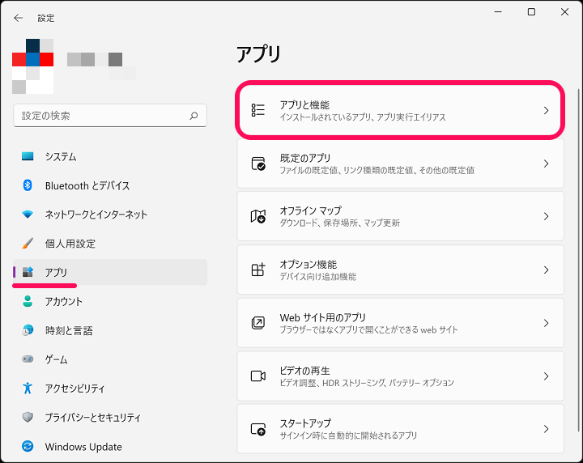Click the Privacy and Security shield icon
583x463 pixels.
[x=28, y=418]
